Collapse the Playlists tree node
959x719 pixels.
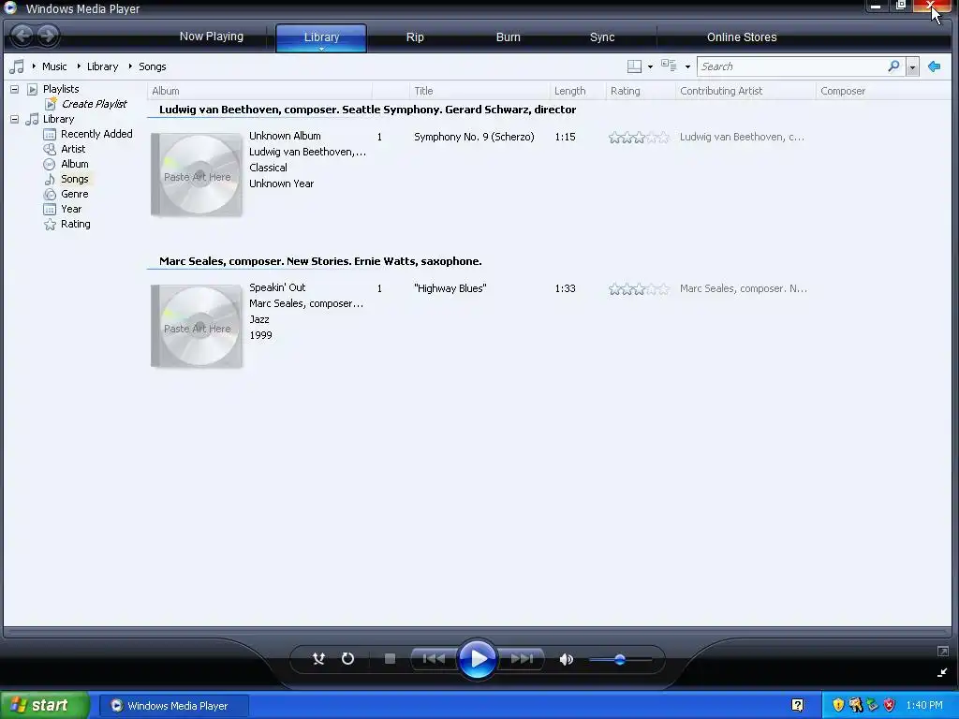tap(15, 89)
